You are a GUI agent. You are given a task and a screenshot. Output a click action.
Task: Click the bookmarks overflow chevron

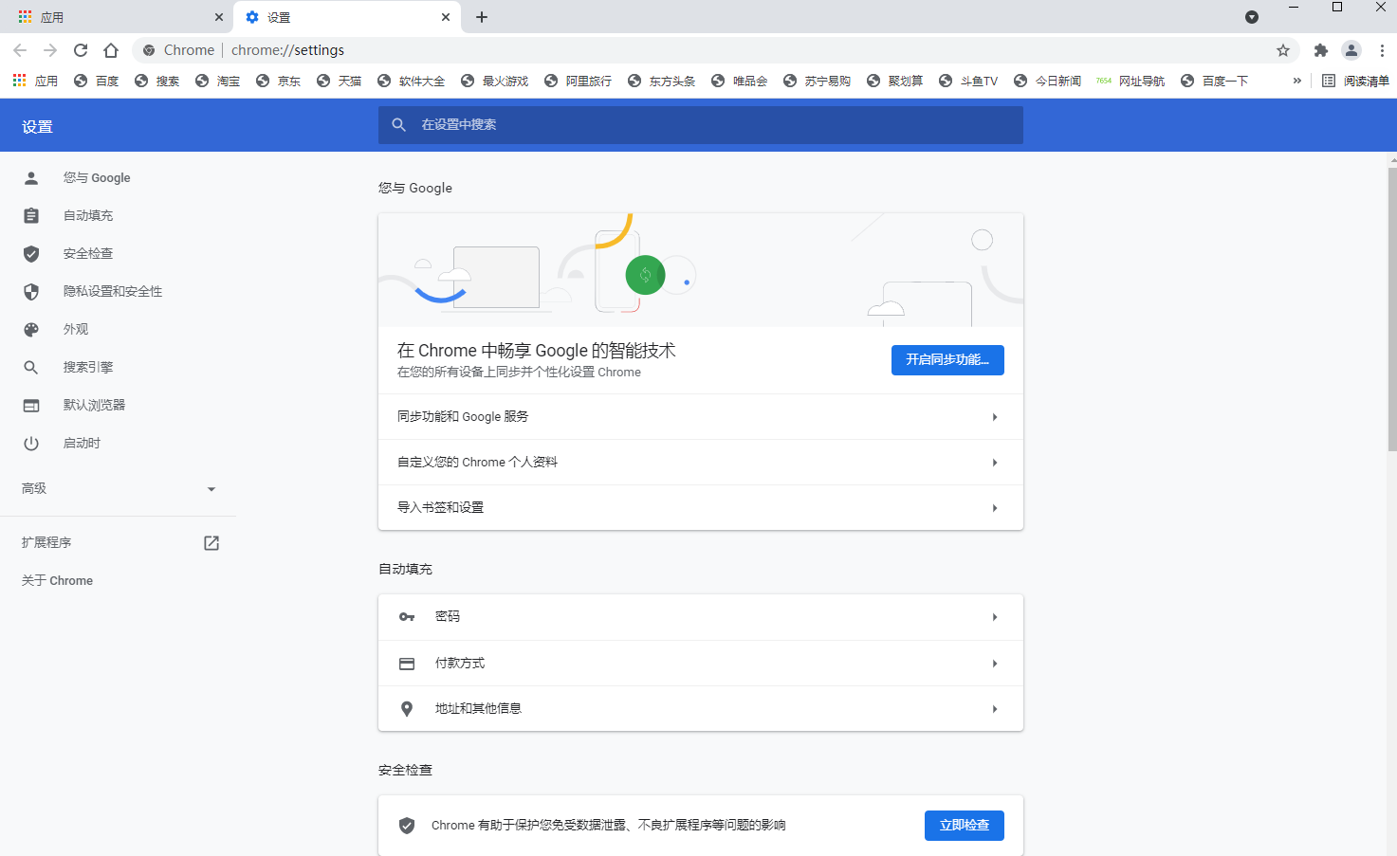pos(1296,81)
